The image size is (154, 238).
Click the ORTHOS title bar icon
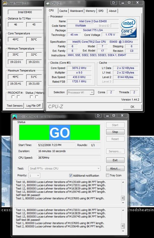pyautogui.click(x=15, y=116)
